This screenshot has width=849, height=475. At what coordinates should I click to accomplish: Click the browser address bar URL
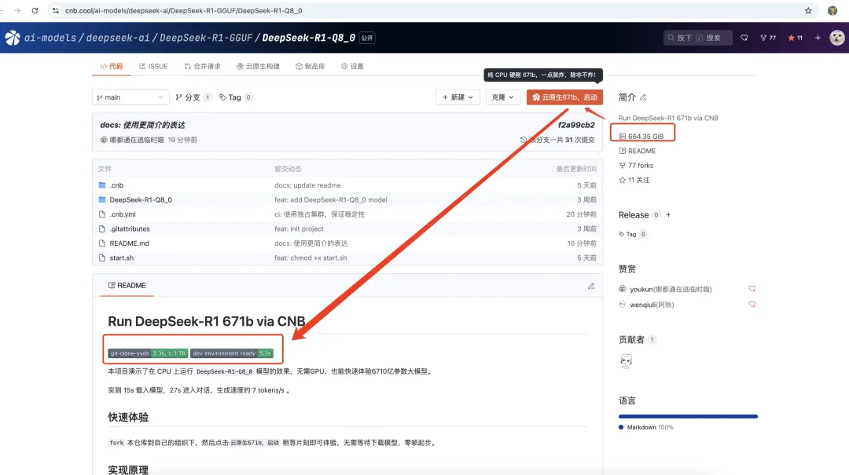(x=183, y=10)
